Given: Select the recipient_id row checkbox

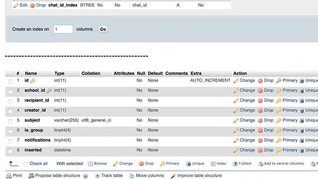Looking at the screenshot, I should [10, 101].
